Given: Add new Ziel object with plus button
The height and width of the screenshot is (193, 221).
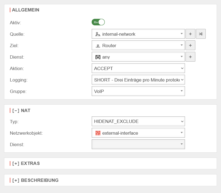Looking at the screenshot, I should click(190, 46).
